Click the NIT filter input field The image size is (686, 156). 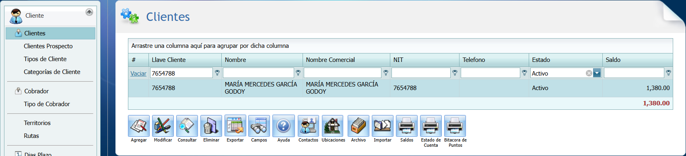coord(421,73)
